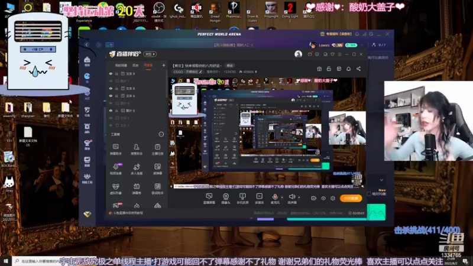Open the 类型 dropdown beside companion logo
Image resolution: width=473 pixels, height=266 pixels.
(150, 54)
